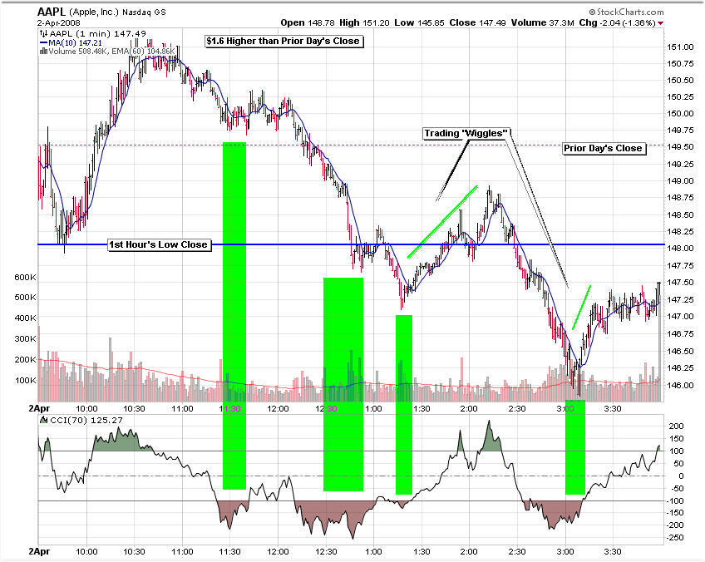Click the 400K volume axis label
This screenshot has width=705, height=562.
click(x=25, y=318)
